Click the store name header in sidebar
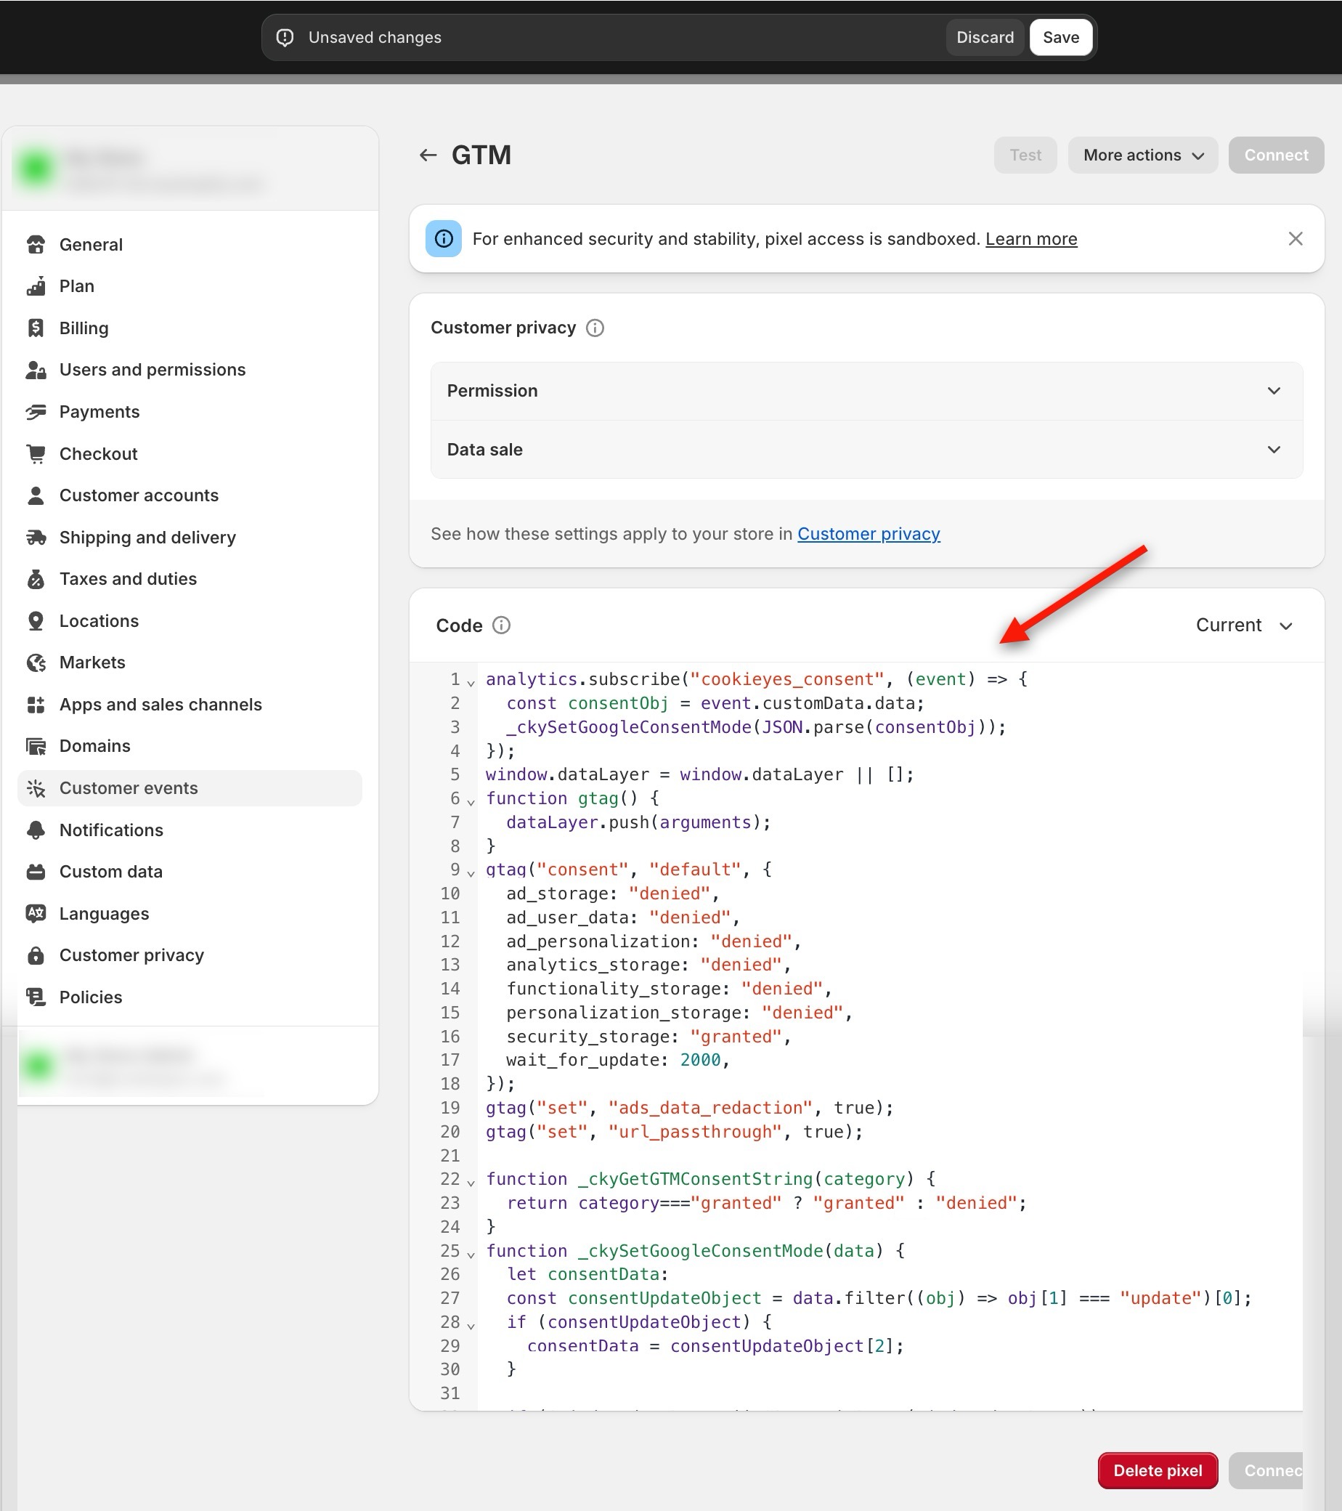 coord(190,169)
